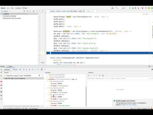This screenshot has width=153, height=115.
Task: Click the Variables panel vertical scrollbar
Action: point(86,96)
